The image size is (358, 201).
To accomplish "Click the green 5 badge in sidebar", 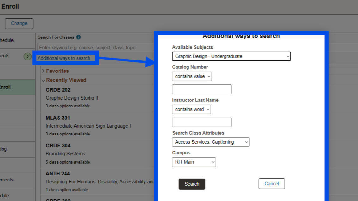I will (28, 56).
